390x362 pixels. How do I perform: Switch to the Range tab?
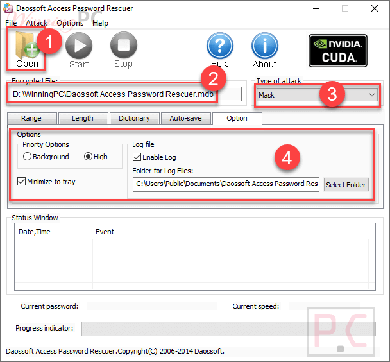pyautogui.click(x=32, y=118)
